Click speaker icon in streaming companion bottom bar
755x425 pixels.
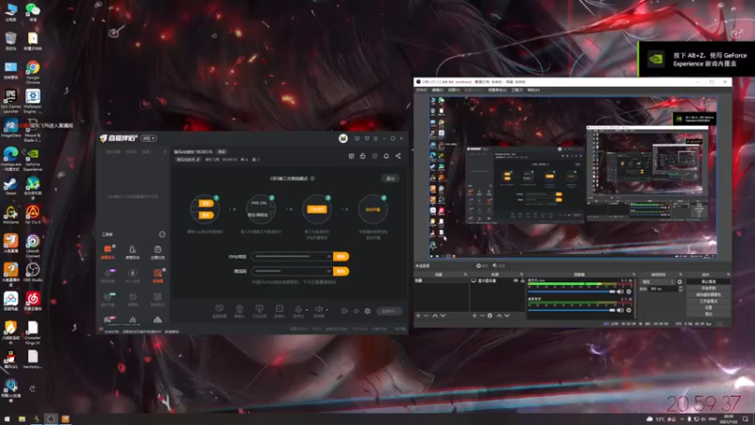318,310
